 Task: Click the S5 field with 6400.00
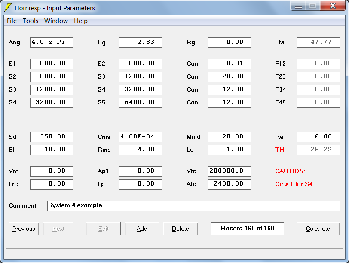coord(141,103)
